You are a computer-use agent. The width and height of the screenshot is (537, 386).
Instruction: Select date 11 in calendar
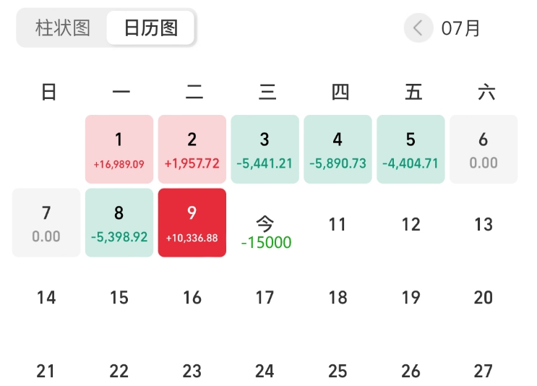tap(338, 224)
